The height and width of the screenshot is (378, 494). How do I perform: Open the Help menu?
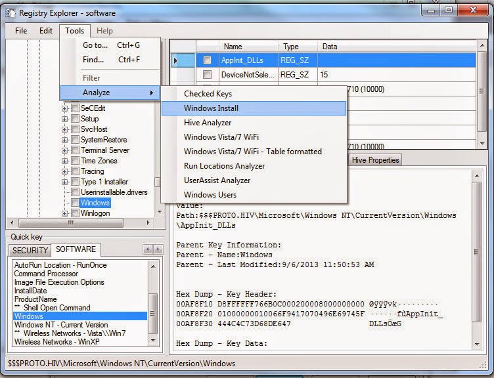click(104, 31)
